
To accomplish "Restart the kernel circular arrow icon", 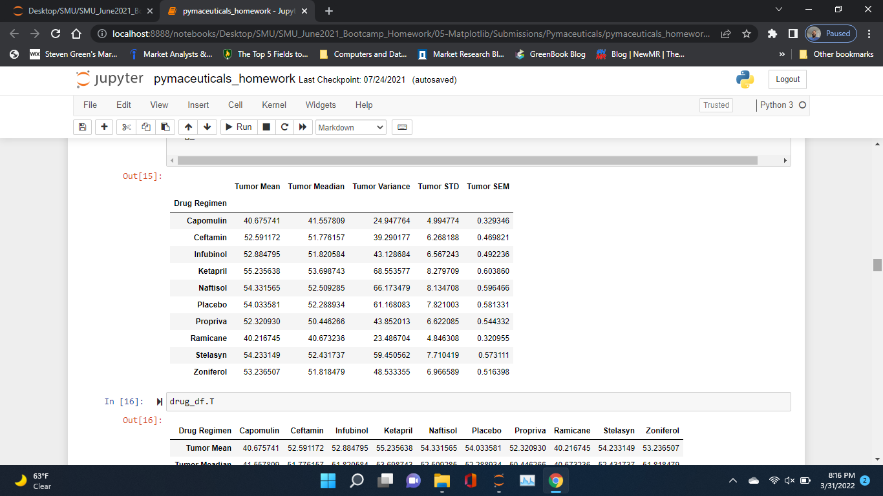I will (284, 127).
